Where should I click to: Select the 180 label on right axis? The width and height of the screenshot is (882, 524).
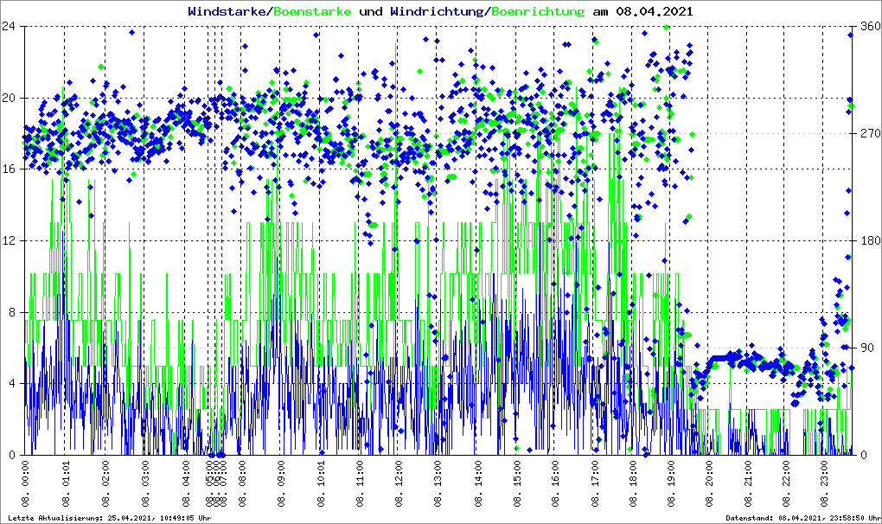(x=869, y=240)
